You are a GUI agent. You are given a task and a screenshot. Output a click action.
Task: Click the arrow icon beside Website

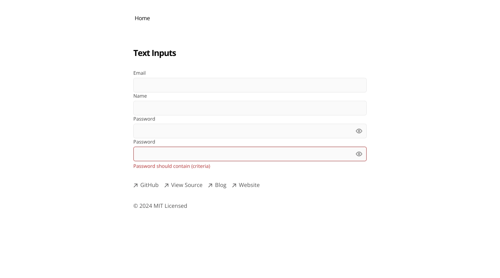pos(234,186)
